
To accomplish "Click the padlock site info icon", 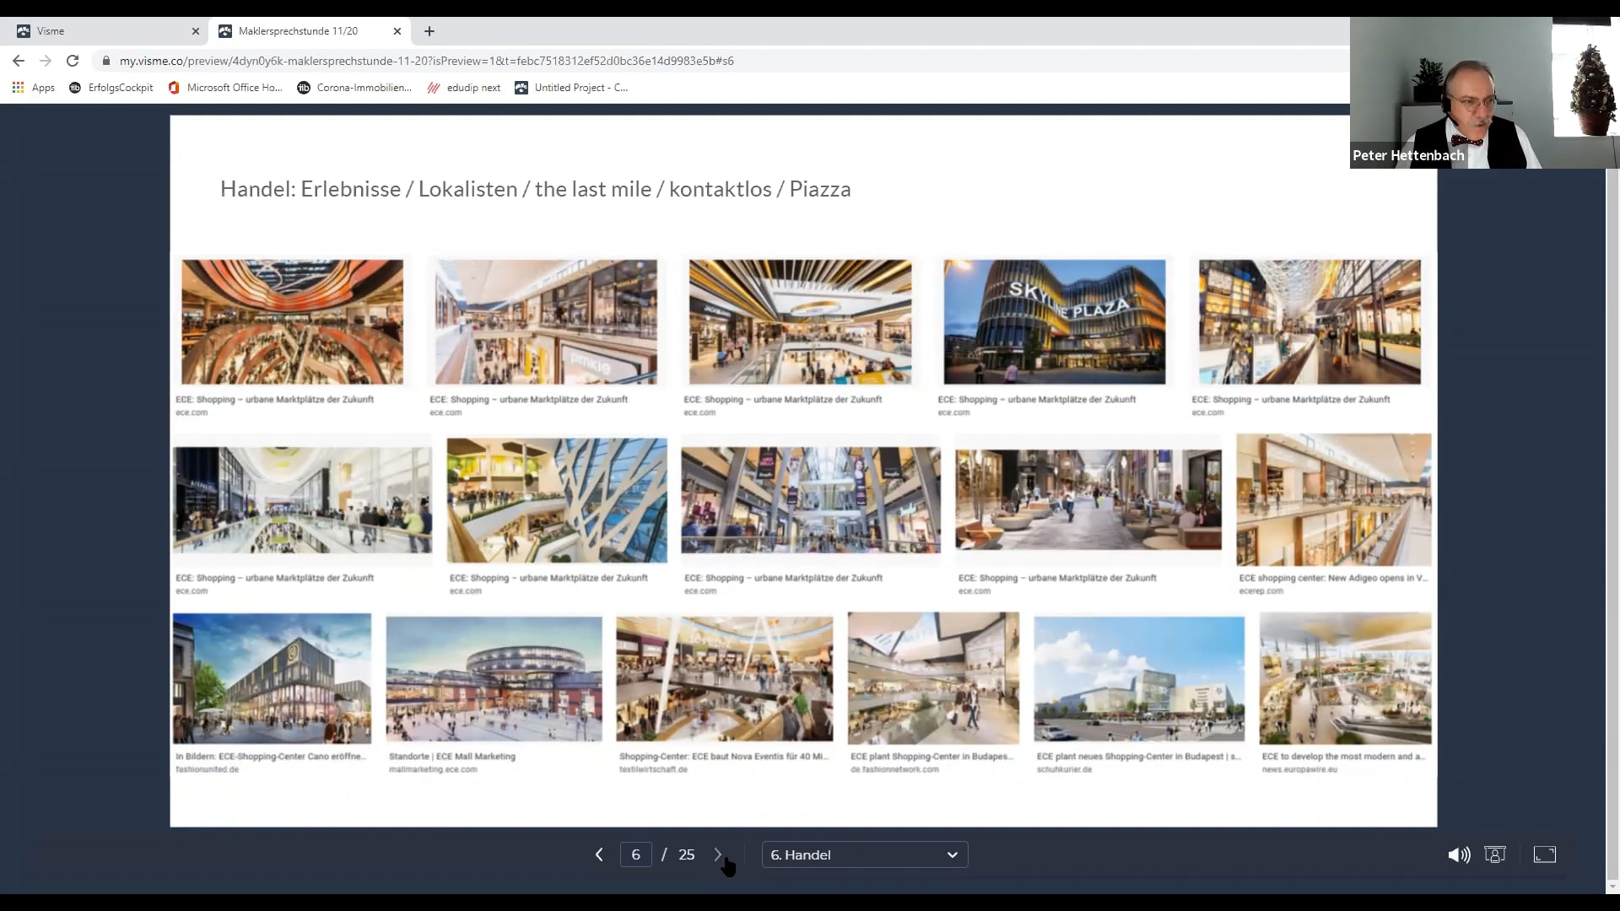I will (105, 61).
